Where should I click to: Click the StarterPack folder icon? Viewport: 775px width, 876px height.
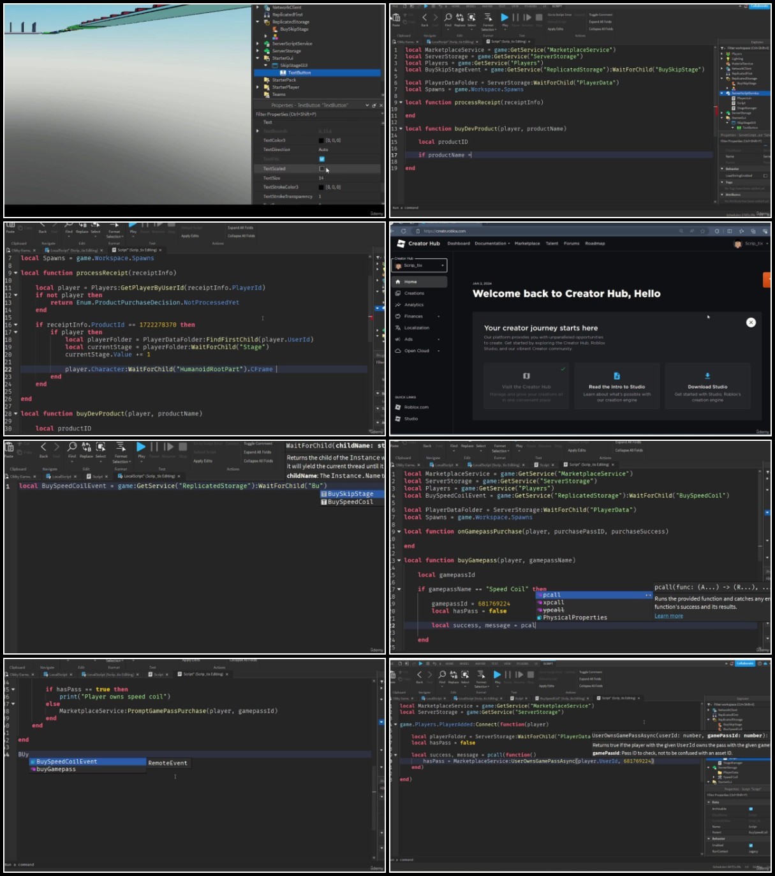[x=267, y=80]
